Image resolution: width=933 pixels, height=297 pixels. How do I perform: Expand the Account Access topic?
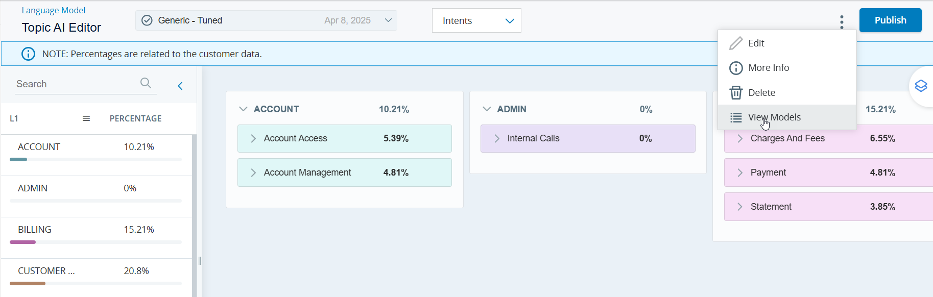[253, 138]
